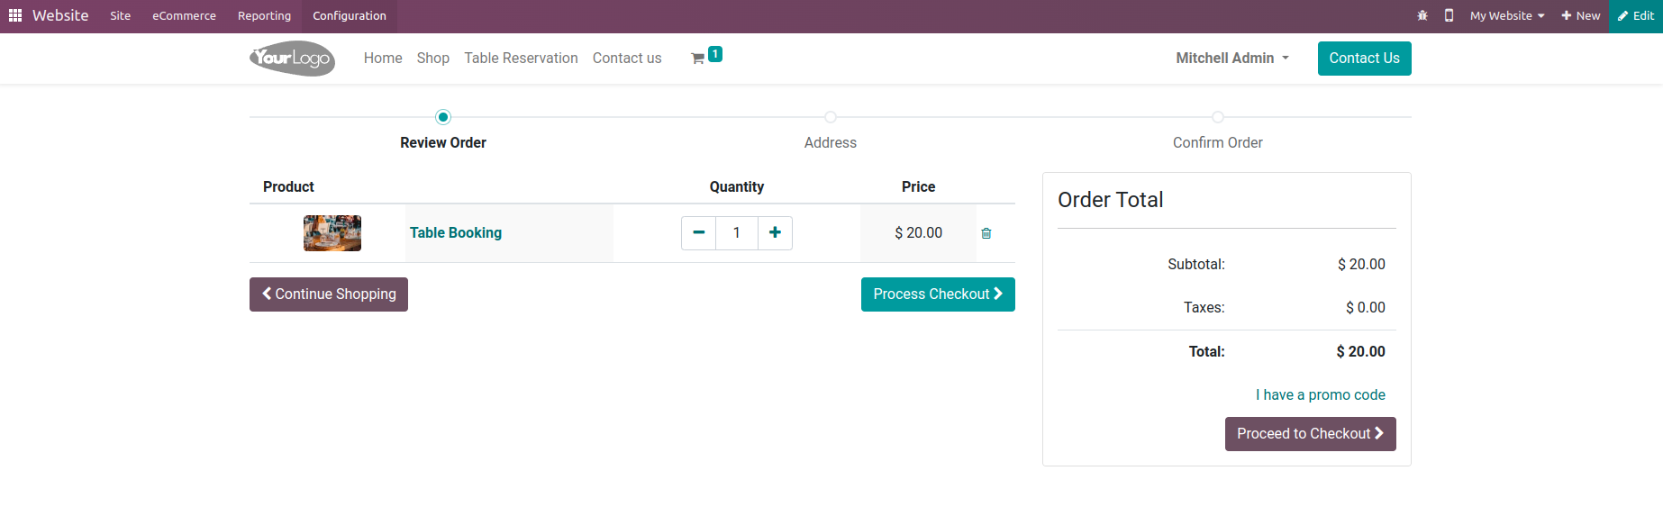Click the quantity input field
1663x525 pixels.
(x=737, y=233)
